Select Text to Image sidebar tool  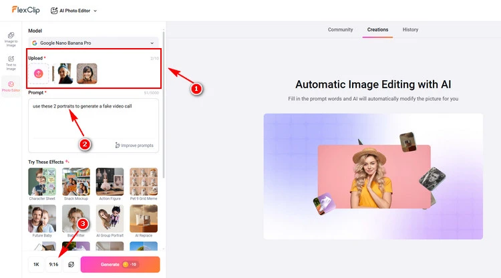[11, 63]
